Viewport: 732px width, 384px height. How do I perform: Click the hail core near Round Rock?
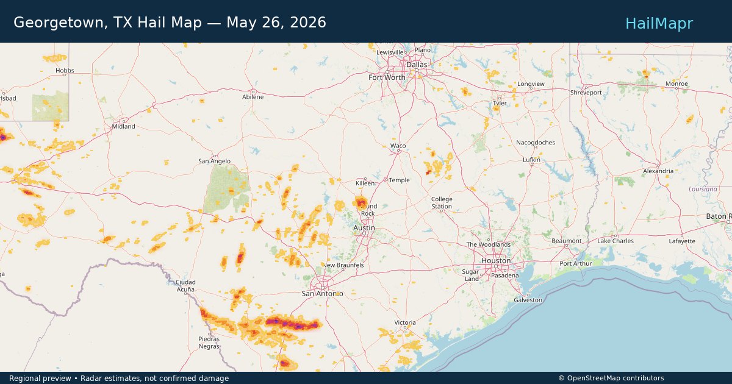click(361, 202)
